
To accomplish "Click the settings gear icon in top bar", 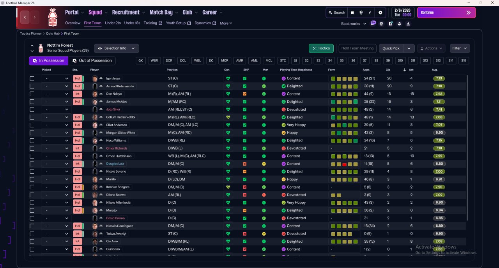I will coord(380,12).
